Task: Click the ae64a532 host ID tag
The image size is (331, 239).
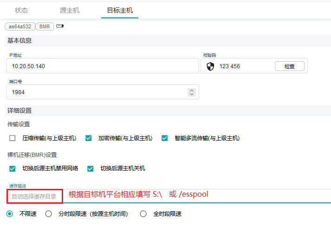Action: tap(19, 26)
